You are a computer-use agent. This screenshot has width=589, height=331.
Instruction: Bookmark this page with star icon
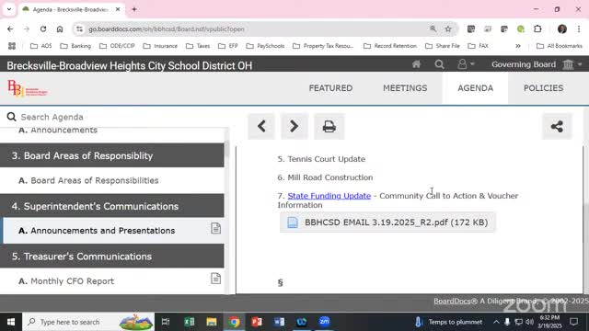coord(448,29)
